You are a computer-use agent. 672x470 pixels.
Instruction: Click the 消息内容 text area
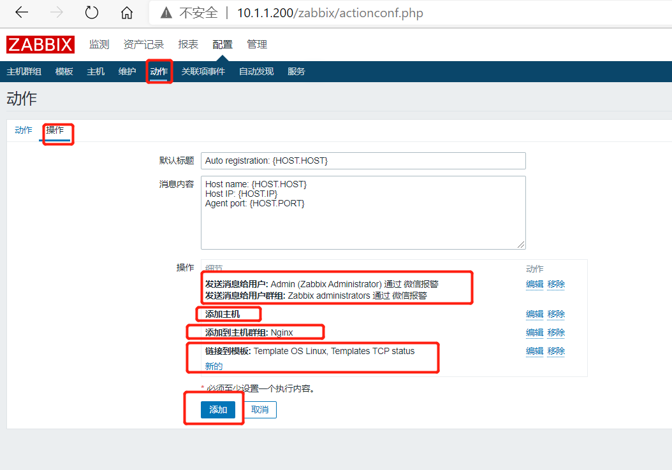click(363, 212)
